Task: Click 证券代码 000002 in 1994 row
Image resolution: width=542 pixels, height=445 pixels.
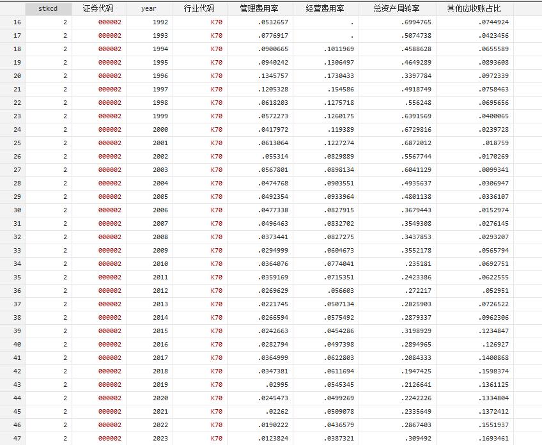Action: tap(110, 49)
